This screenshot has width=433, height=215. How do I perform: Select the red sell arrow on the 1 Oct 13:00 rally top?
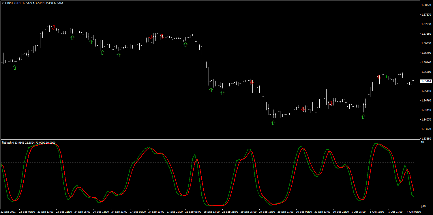coord(379,77)
